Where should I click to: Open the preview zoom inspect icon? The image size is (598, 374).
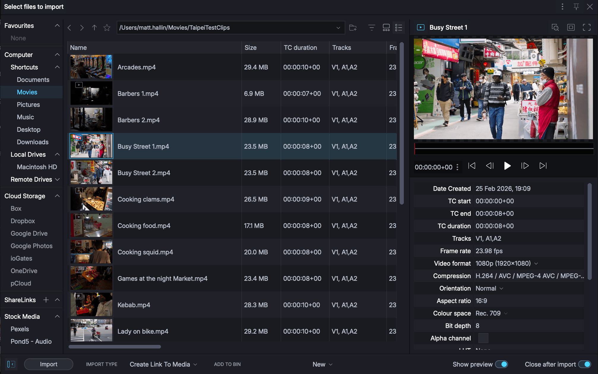[555, 27]
